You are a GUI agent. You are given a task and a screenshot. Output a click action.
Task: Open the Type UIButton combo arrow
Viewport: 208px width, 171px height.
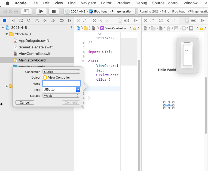78,89
